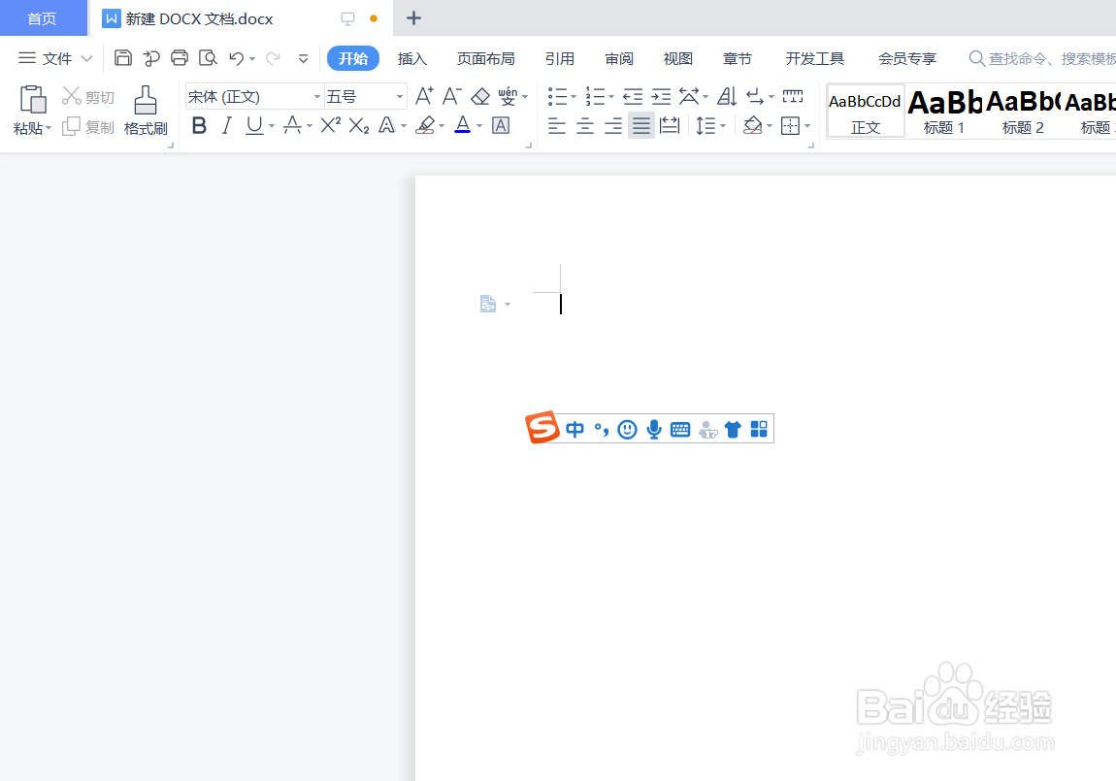Toggle align left
Image resolution: width=1116 pixels, height=781 pixels.
(557, 127)
